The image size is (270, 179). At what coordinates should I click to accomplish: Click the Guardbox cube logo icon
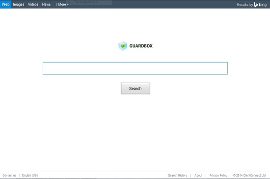point(123,46)
